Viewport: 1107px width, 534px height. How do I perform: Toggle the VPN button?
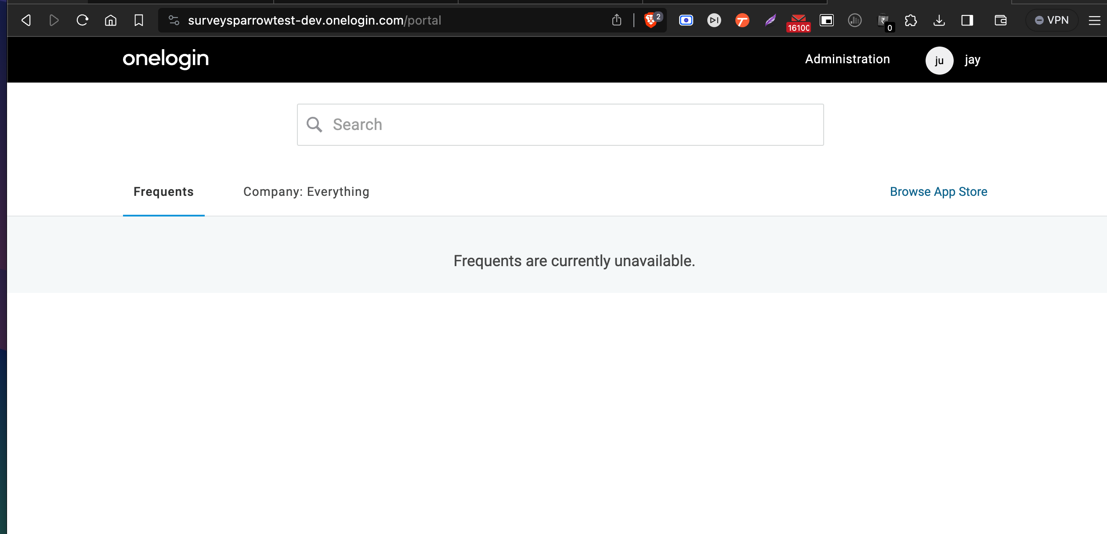[x=1052, y=20]
